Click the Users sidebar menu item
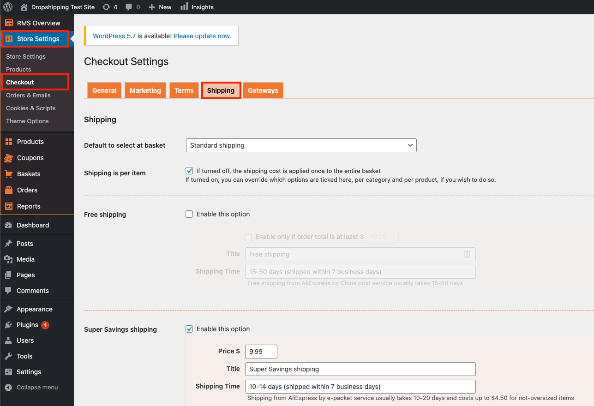The width and height of the screenshot is (594, 406). pos(37,340)
